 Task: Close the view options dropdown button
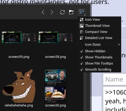[82, 12]
